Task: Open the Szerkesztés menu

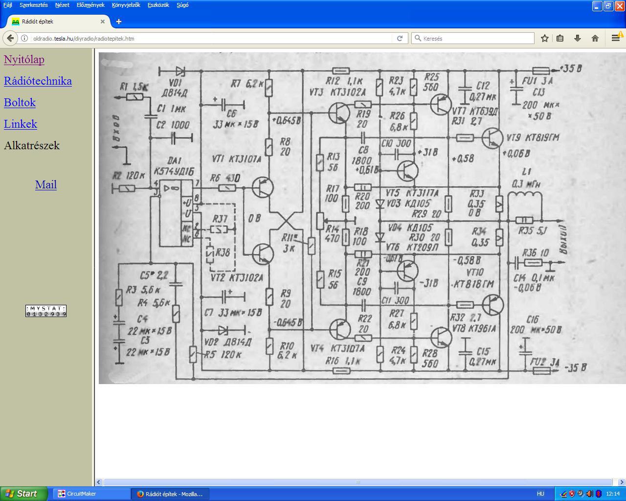Action: click(x=34, y=5)
